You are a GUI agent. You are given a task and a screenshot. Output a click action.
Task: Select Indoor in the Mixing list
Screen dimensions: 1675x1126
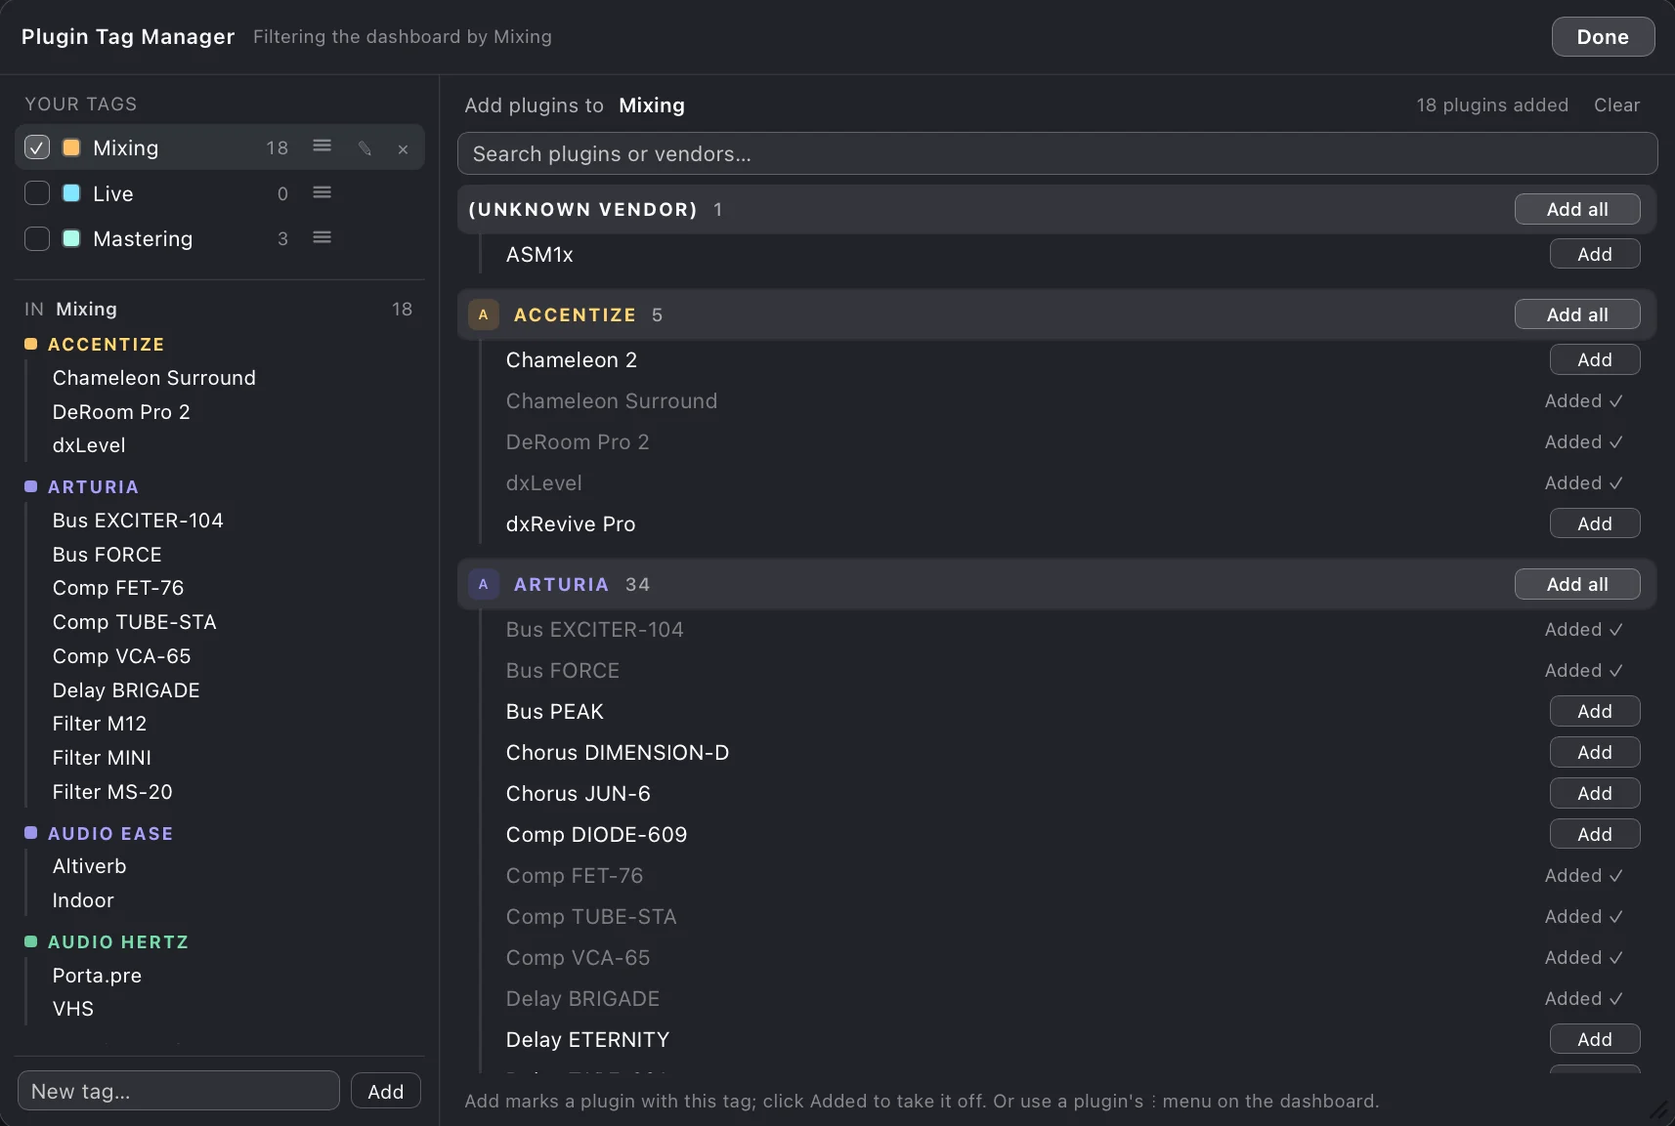[83, 900]
